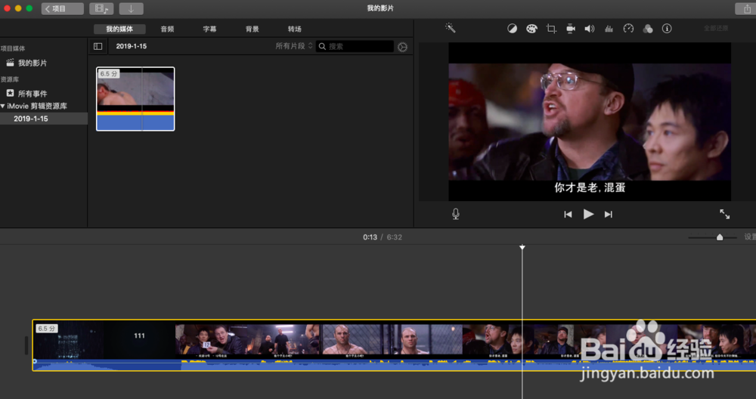Click the media search (搜索) field
This screenshot has height=399, width=756.
point(355,46)
